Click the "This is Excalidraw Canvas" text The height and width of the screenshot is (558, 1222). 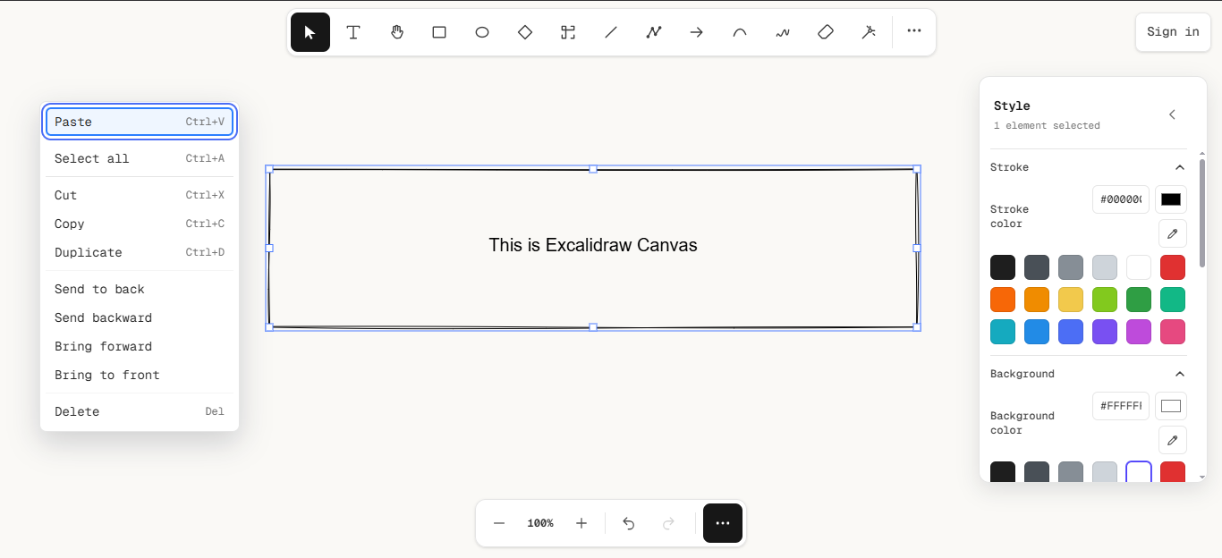click(593, 245)
